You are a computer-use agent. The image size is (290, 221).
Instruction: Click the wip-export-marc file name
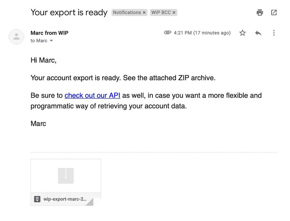click(65, 199)
